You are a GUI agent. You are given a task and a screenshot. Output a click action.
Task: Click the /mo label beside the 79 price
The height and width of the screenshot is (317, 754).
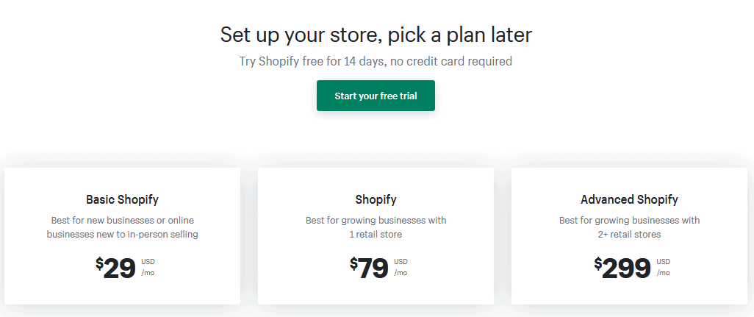400,273
